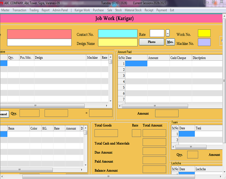Click the Total Cash and Materials field

click(x=154, y=142)
